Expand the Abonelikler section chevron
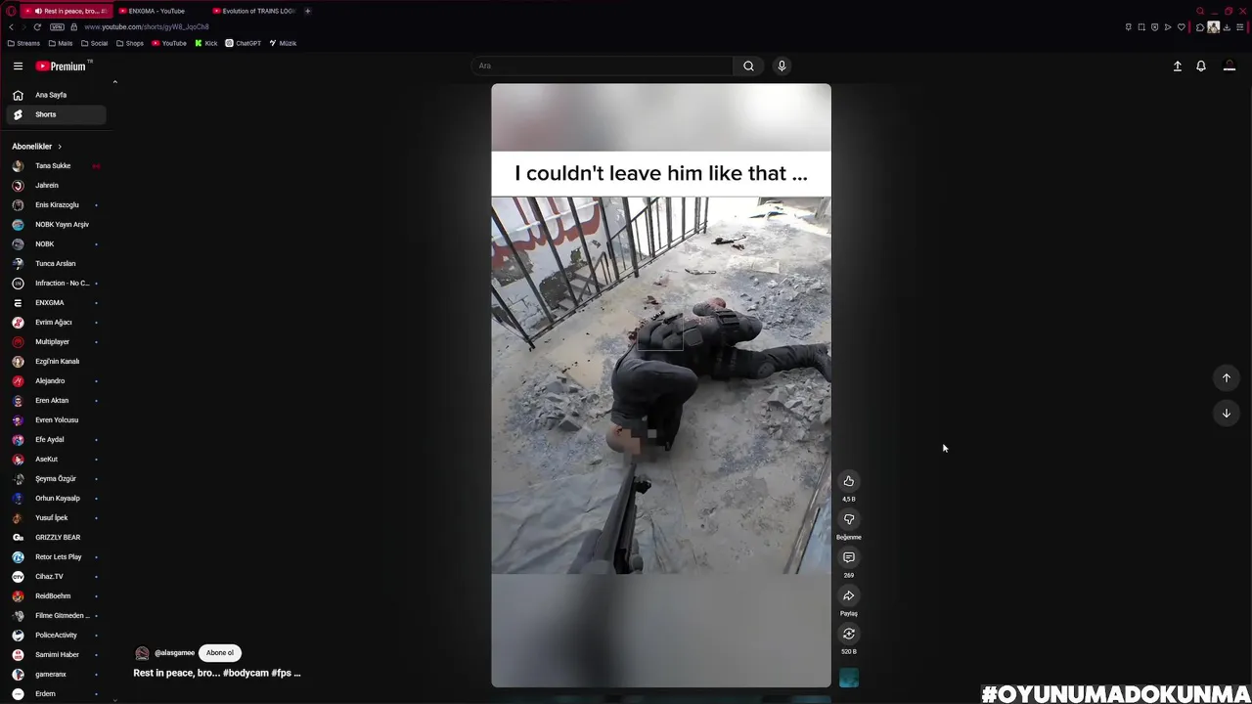 coord(59,147)
